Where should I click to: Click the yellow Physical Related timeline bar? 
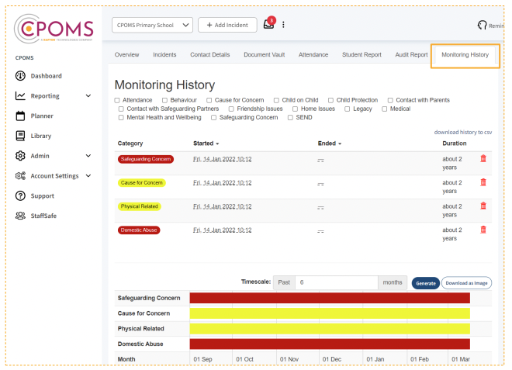330,329
